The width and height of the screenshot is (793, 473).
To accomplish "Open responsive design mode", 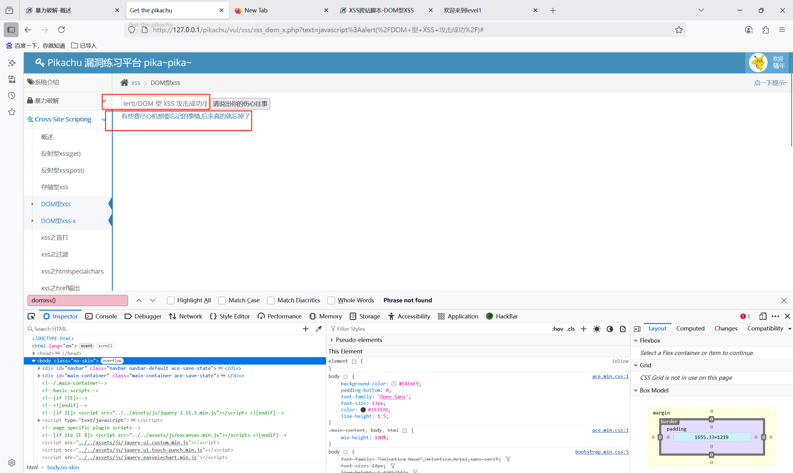I will (x=763, y=316).
